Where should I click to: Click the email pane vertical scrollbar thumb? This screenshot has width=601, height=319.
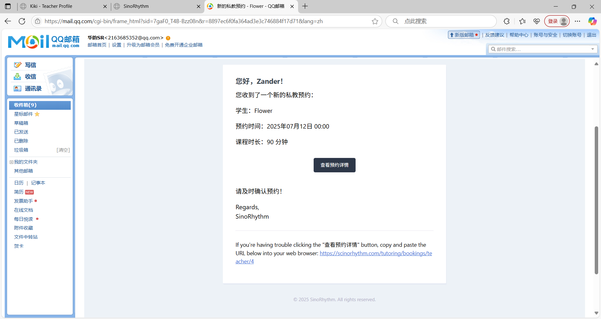[x=596, y=200]
